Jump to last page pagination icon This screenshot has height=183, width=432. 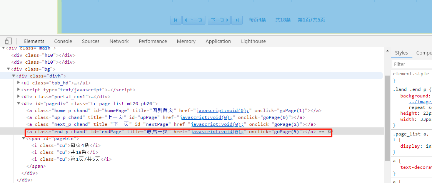pos(237,20)
